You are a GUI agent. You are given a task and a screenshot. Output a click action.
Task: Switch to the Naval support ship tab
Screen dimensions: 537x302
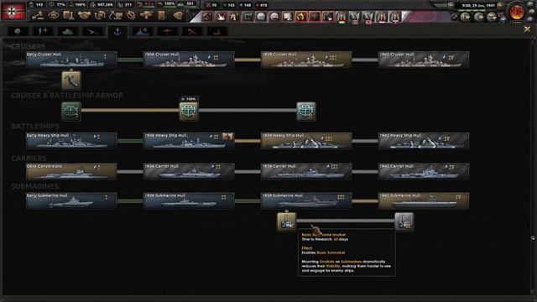[x=143, y=32]
